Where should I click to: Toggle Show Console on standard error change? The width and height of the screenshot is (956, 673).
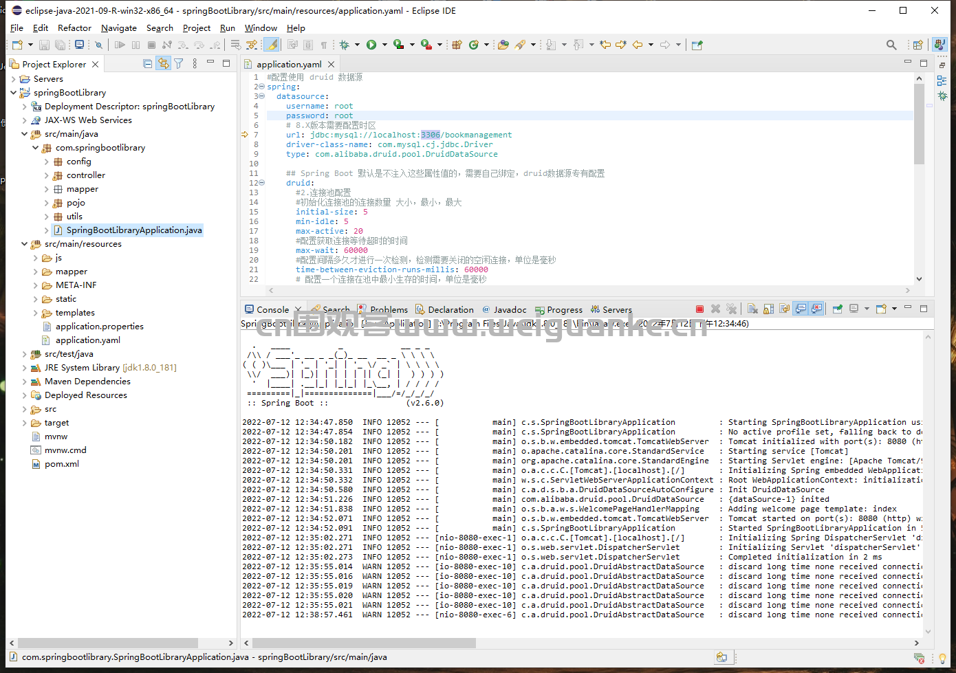(816, 309)
